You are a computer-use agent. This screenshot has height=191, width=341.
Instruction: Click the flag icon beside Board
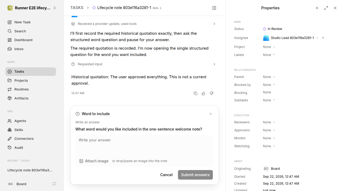coord(54,184)
